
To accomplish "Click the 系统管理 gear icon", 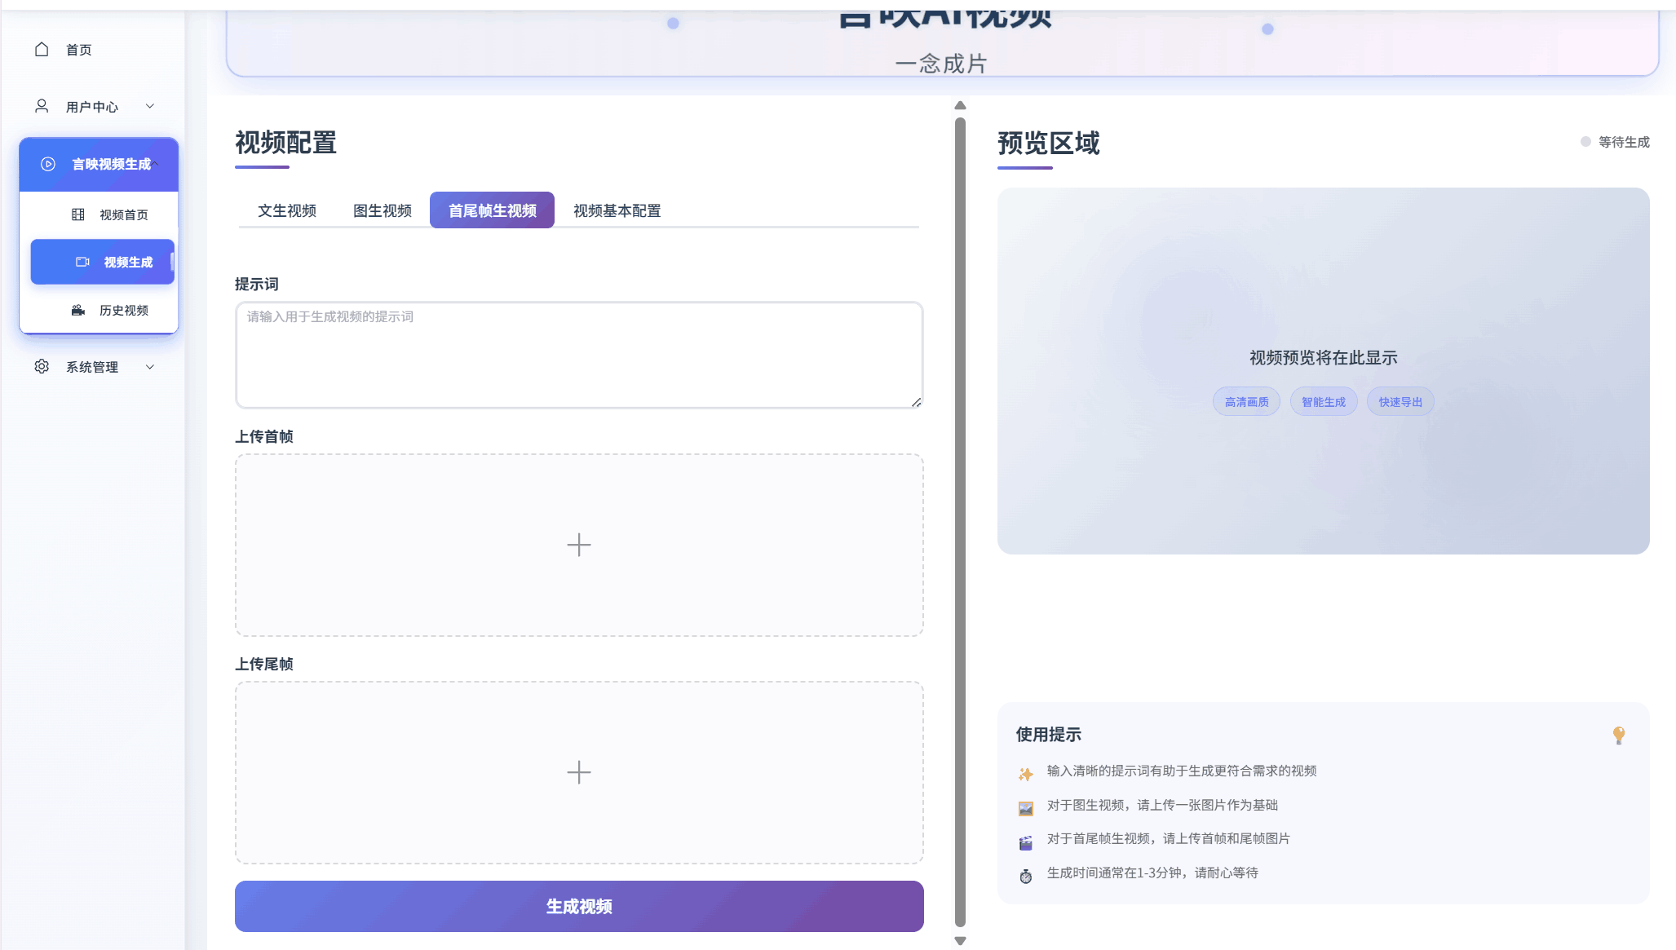I will [42, 367].
